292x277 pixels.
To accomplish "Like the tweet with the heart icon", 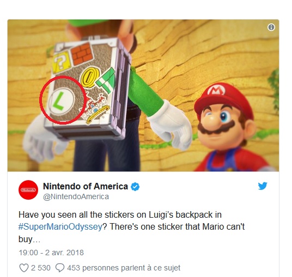I will [x=24, y=268].
